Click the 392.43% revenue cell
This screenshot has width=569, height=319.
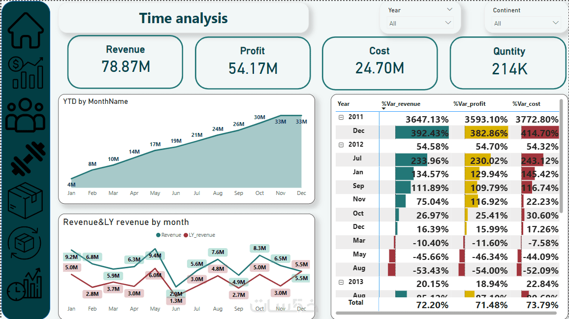(422, 133)
